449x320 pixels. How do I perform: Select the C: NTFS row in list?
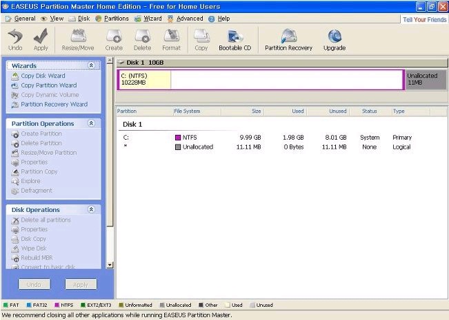(x=268, y=138)
